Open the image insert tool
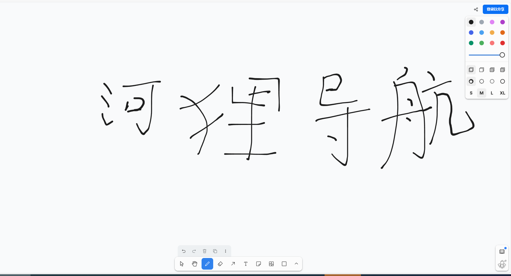Viewport: 511px width, 276px height. tap(271, 264)
